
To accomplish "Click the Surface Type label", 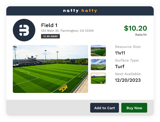I will [x=127, y=60].
